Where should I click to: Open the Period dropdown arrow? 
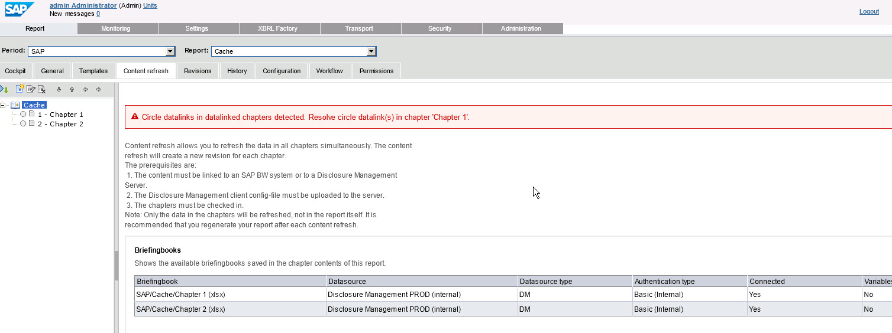[170, 51]
